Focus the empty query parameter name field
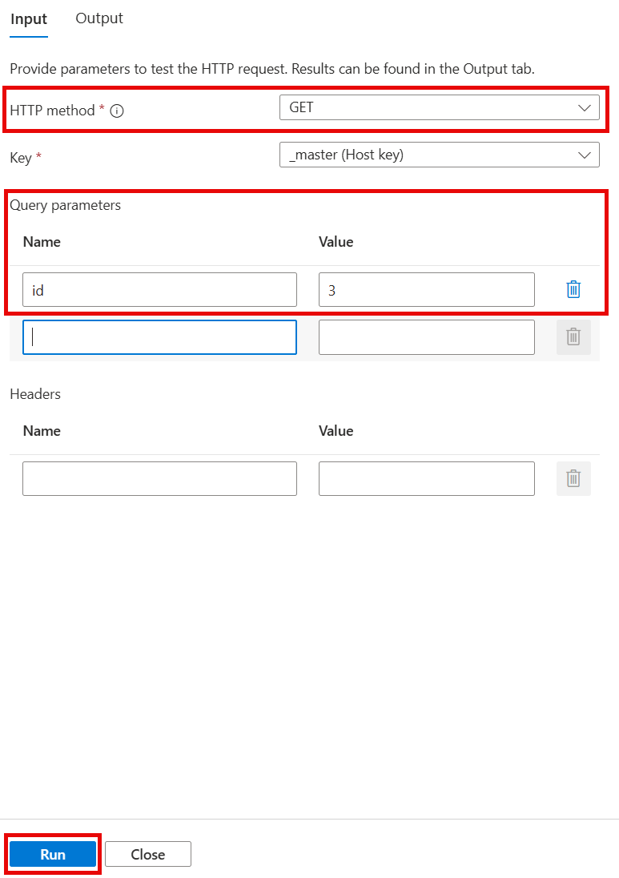619x878 pixels. [x=159, y=337]
